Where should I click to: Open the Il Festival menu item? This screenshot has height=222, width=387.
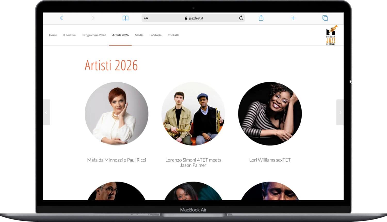[70, 35]
